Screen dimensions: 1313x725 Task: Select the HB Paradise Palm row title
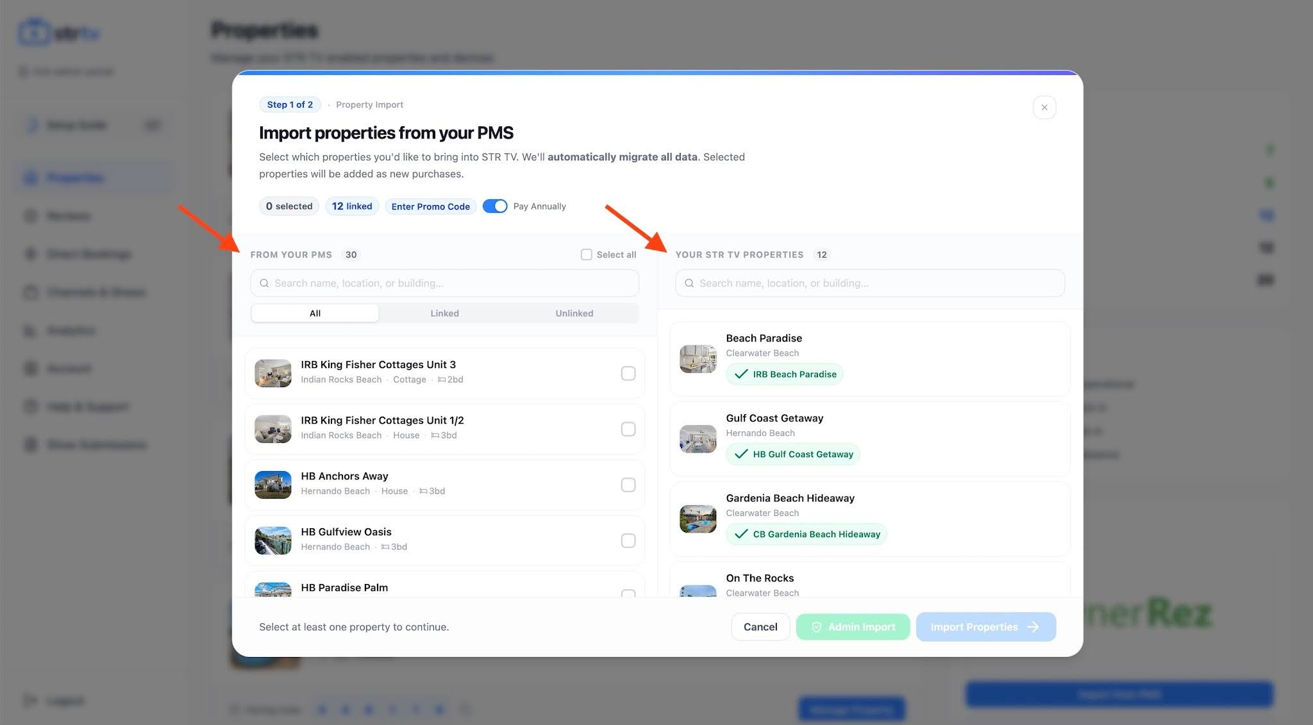(344, 588)
